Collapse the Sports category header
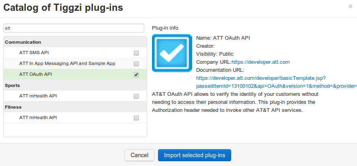This screenshot has width=357, height=166. point(12,85)
